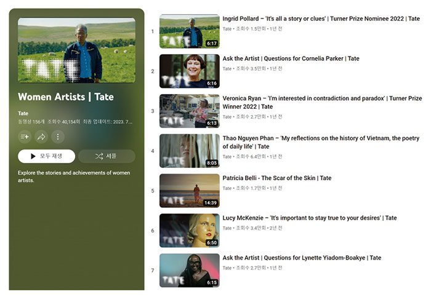The width and height of the screenshot is (431, 302).
Task: Click the 14:39 duration badge on Patricia Belli video
Action: point(211,202)
